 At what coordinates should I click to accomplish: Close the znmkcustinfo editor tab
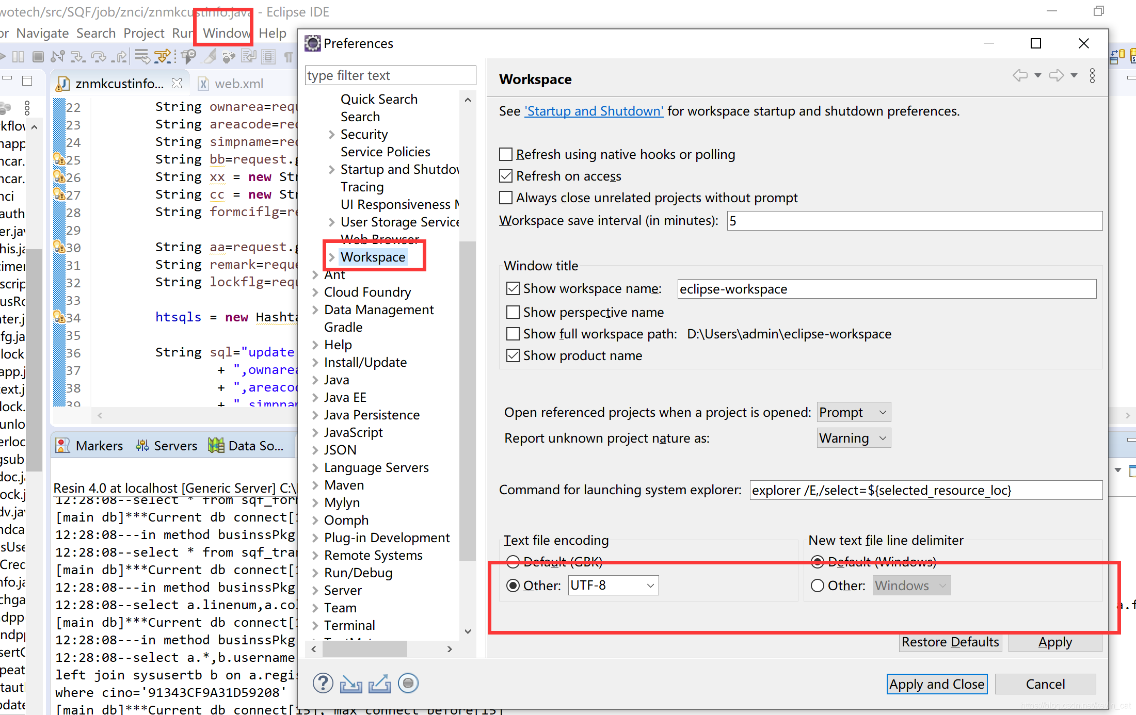coord(177,83)
